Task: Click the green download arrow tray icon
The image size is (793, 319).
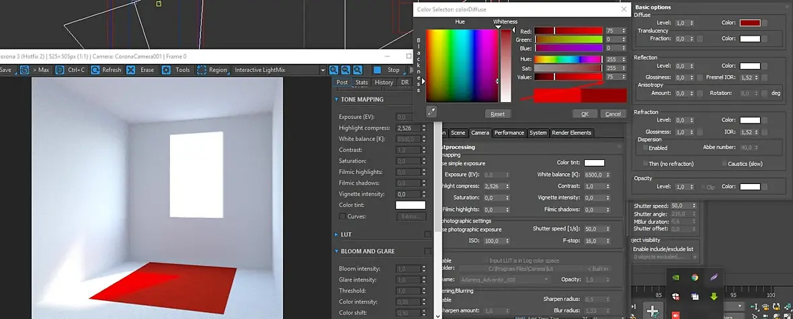Action: point(714,296)
